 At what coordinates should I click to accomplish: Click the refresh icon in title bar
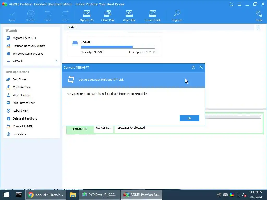coord(232,4)
